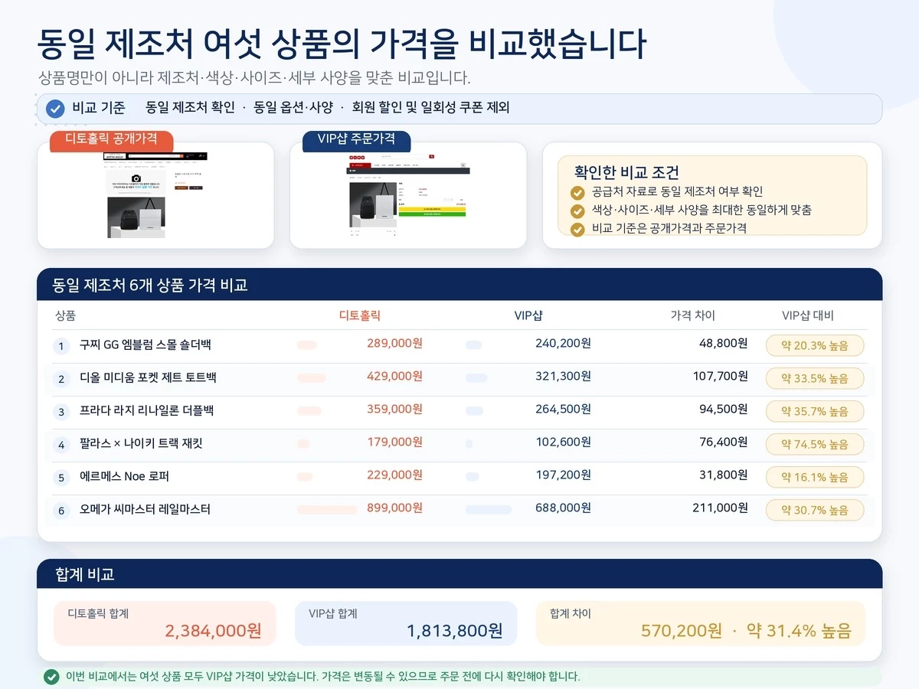919x689 pixels.
Task: Click the blue VIP샵 bar in the 오메가 row
Action: (489, 510)
